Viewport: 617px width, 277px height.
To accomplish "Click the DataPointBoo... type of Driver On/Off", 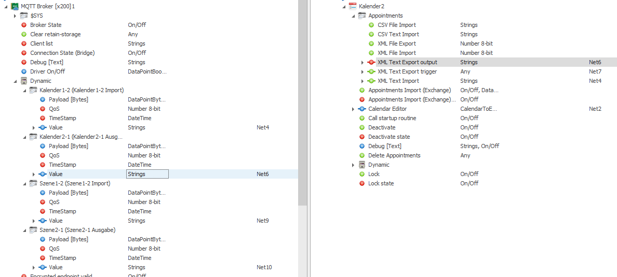I will (147, 71).
